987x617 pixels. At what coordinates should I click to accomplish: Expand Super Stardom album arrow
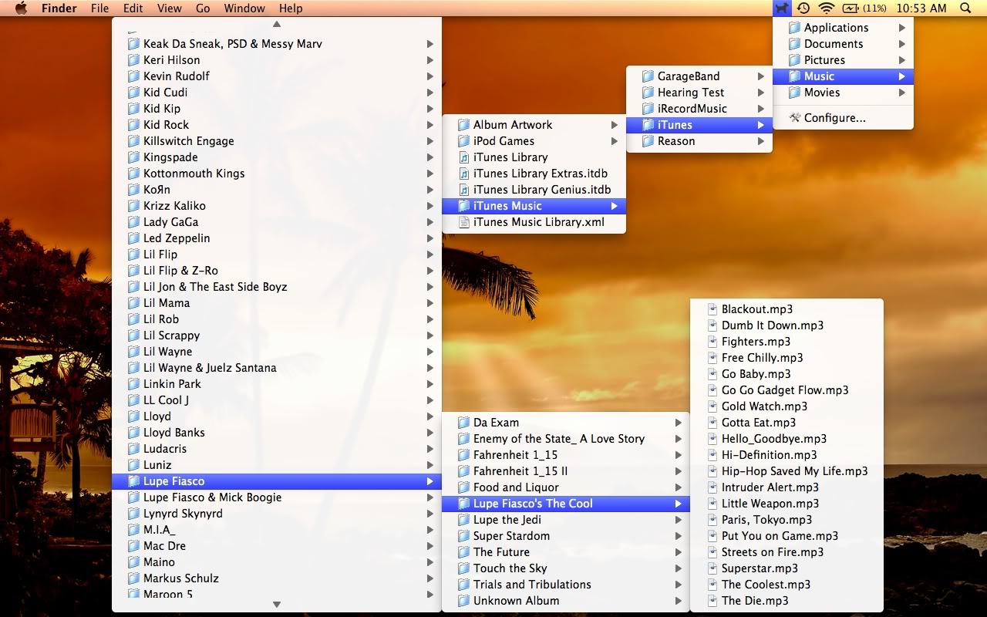coord(679,536)
